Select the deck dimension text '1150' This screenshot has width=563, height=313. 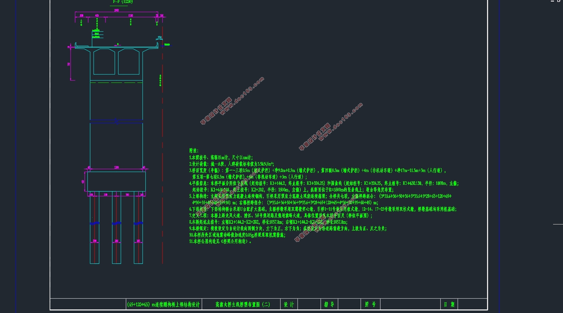[x=131, y=16]
